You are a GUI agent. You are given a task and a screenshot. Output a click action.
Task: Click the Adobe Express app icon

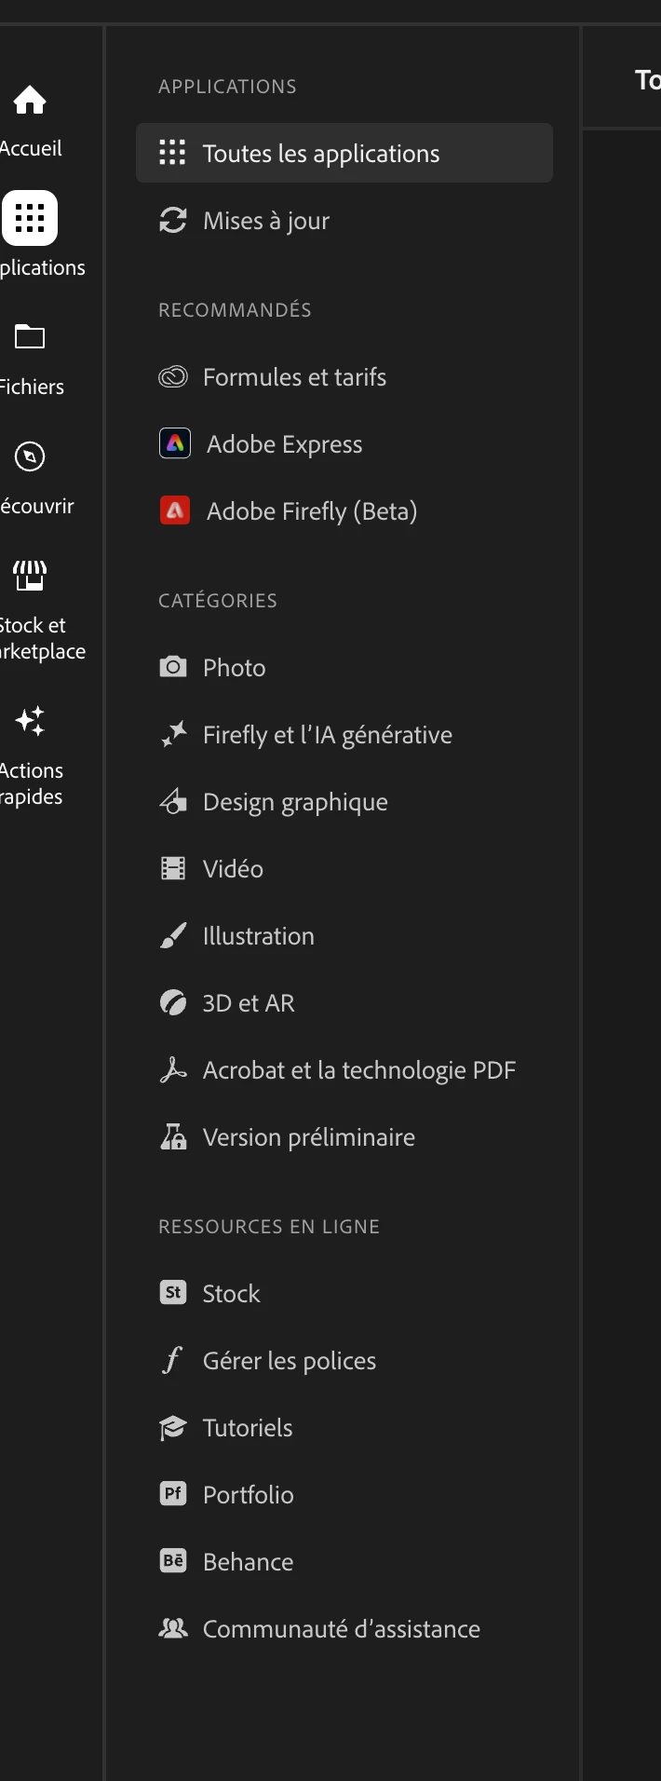point(175,443)
